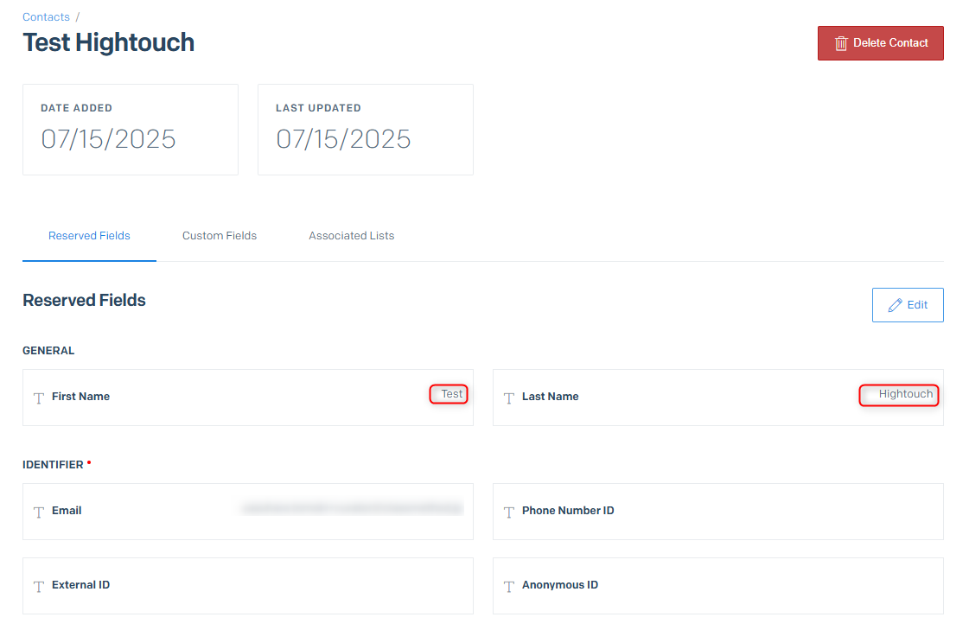969x630 pixels.
Task: Click the Edit button for Reserved Fields
Action: coord(908,304)
